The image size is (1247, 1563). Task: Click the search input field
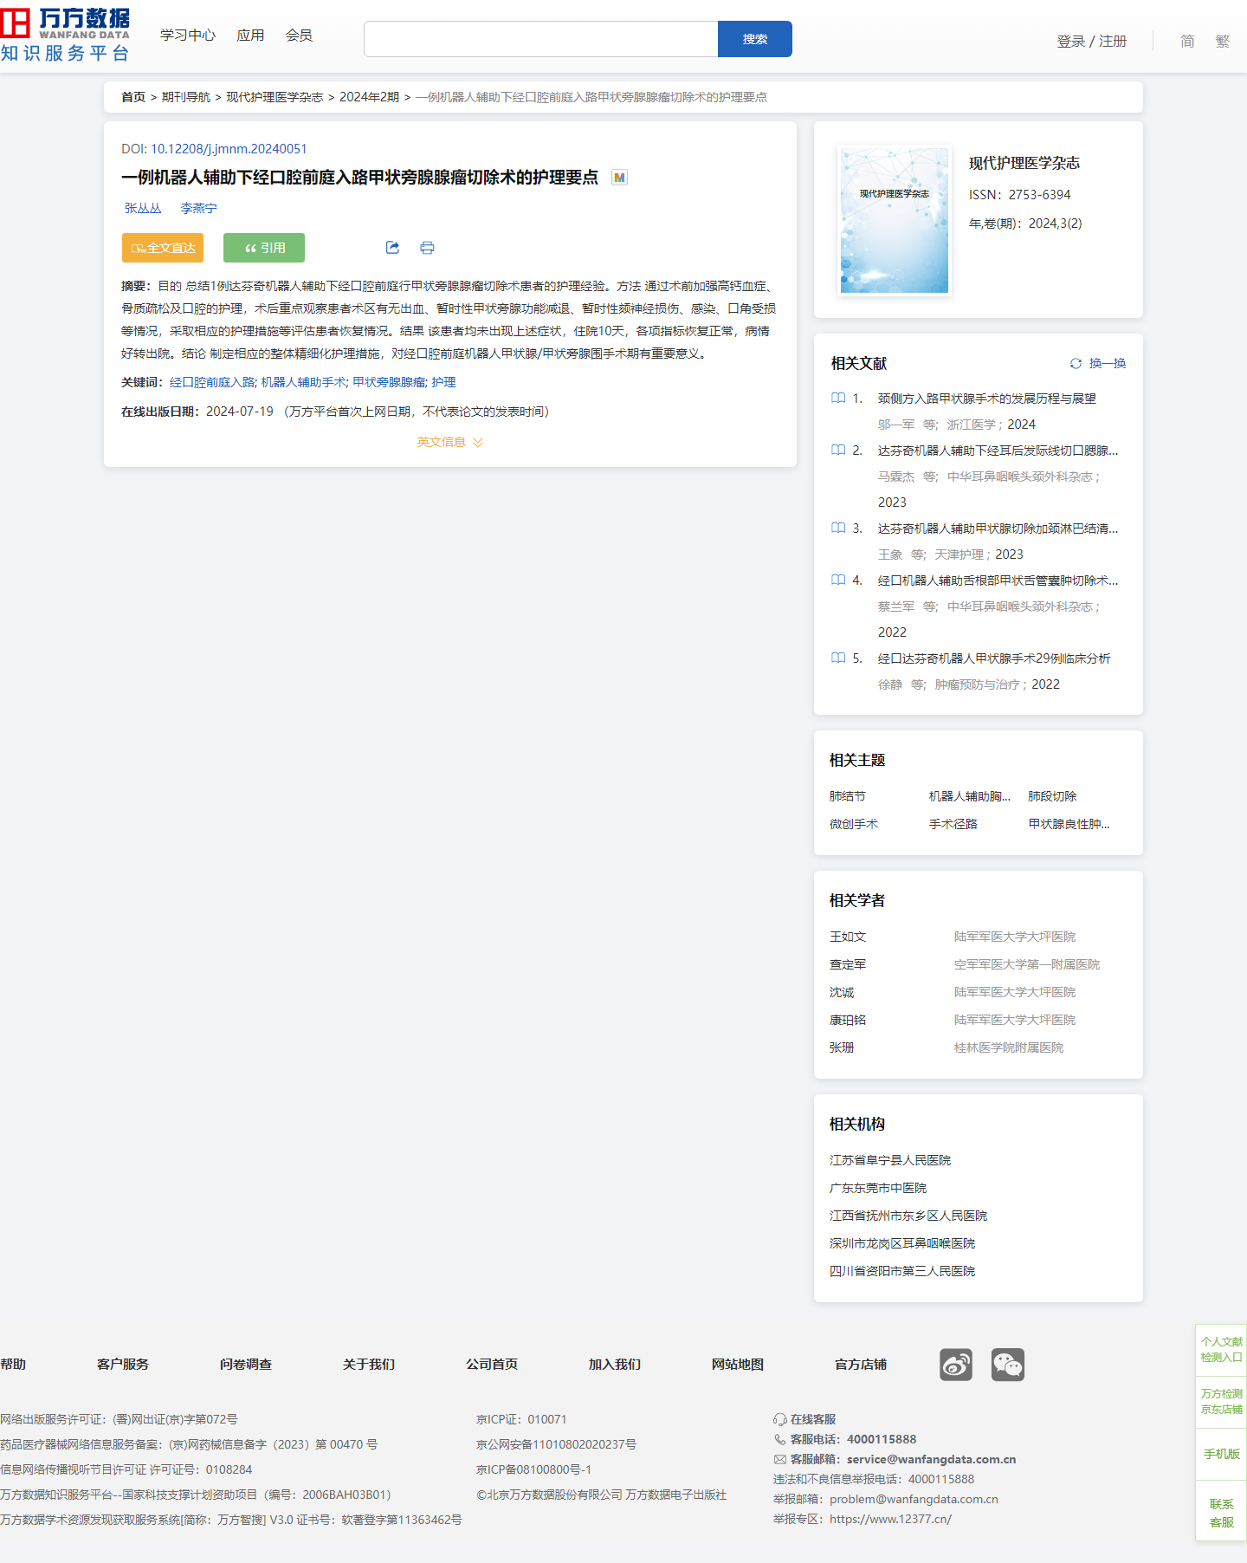tap(541, 39)
